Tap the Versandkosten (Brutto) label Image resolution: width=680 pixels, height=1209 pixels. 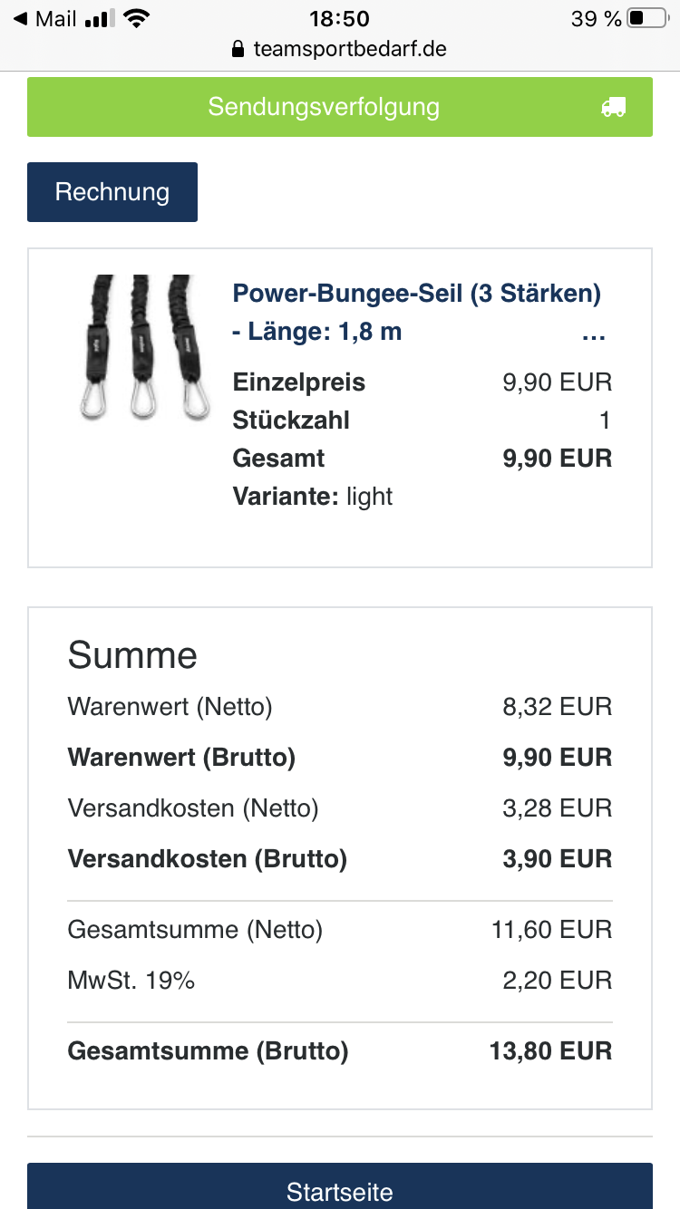point(208,859)
